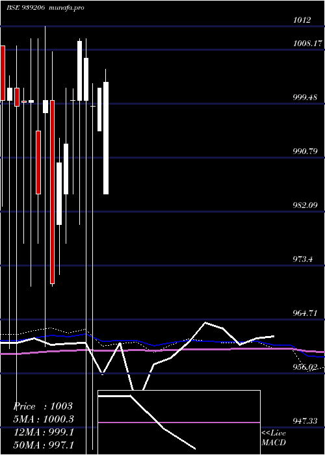The image size is (325, 455).
Task: Click the <<Live MACD label
Action: pos(274,438)
